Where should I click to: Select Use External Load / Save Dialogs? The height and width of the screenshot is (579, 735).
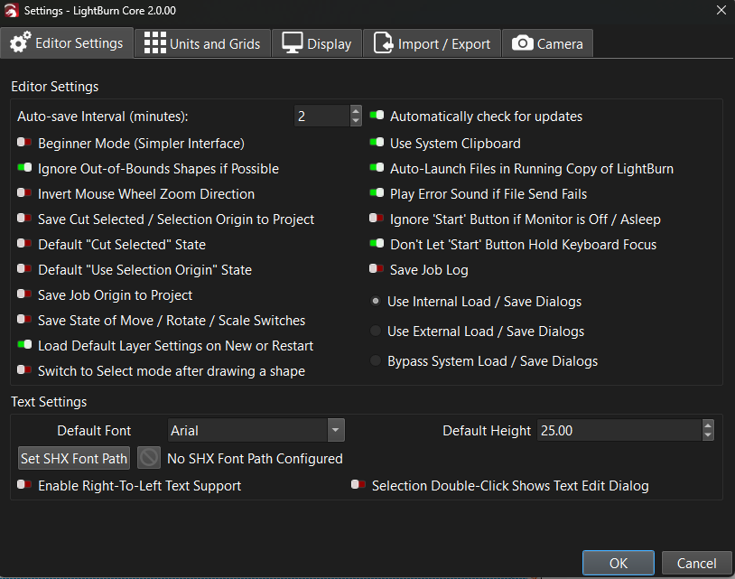[376, 332]
